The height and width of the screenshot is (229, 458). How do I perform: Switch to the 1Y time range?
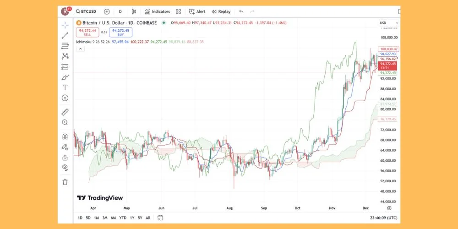coord(132,218)
